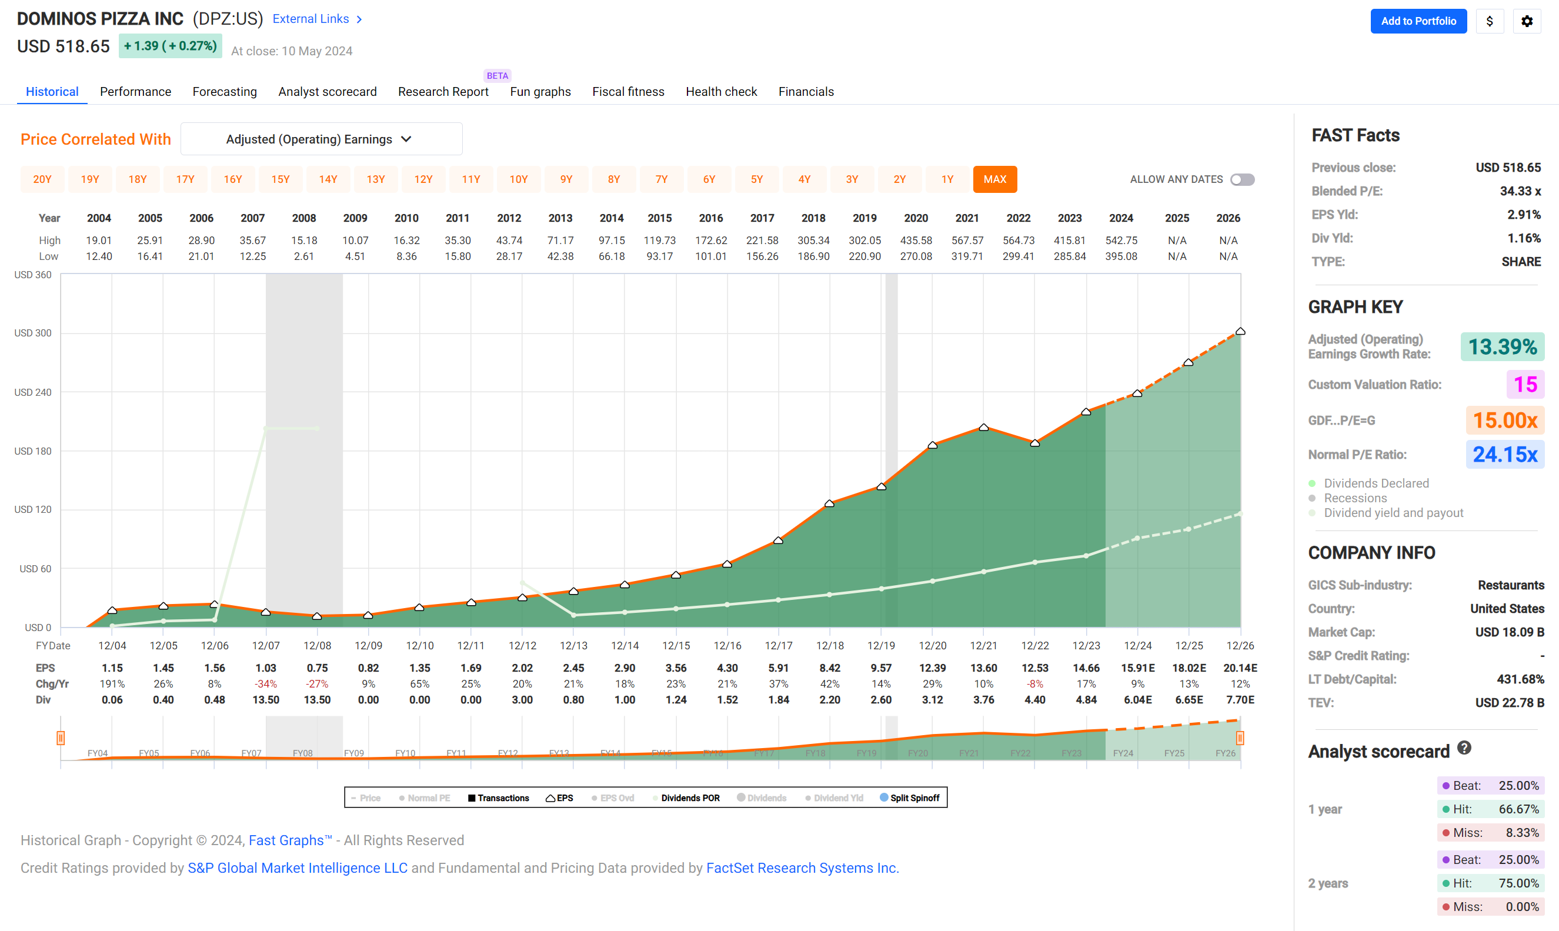Open the Research Report tab
The width and height of the screenshot is (1559, 931).
tap(443, 92)
